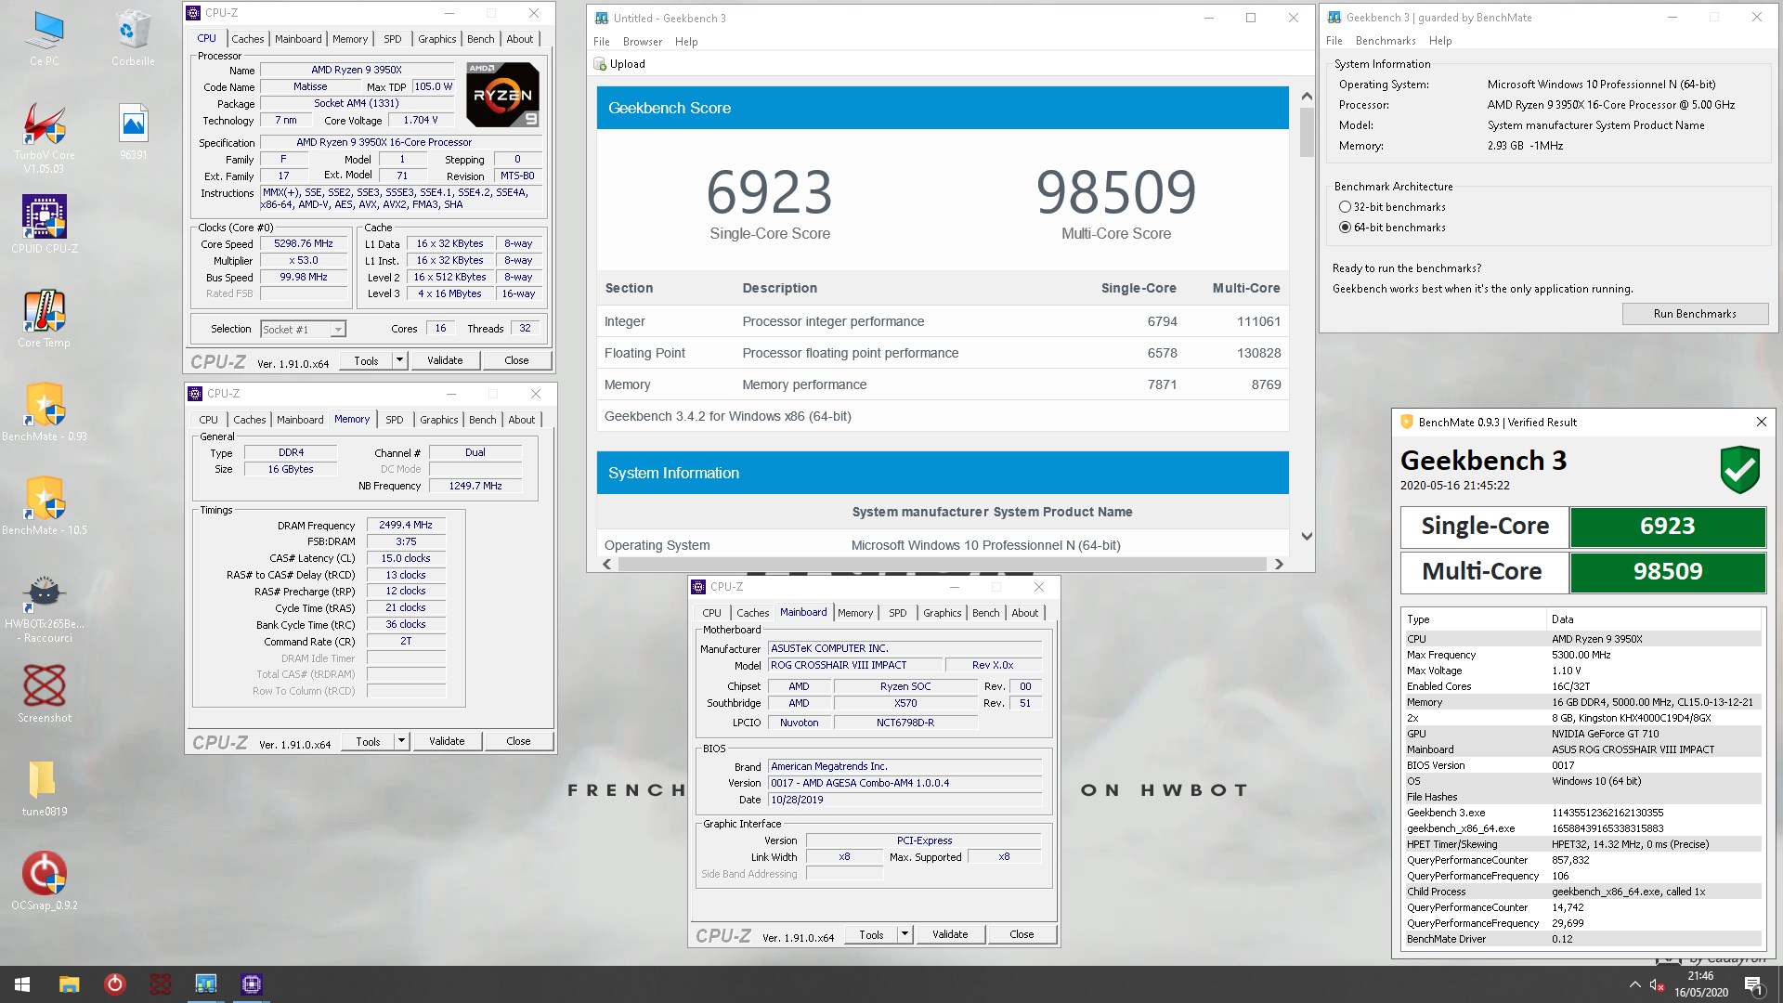The height and width of the screenshot is (1003, 1783).
Task: Open the Selection Socket #1 dropdown
Action: (x=303, y=330)
